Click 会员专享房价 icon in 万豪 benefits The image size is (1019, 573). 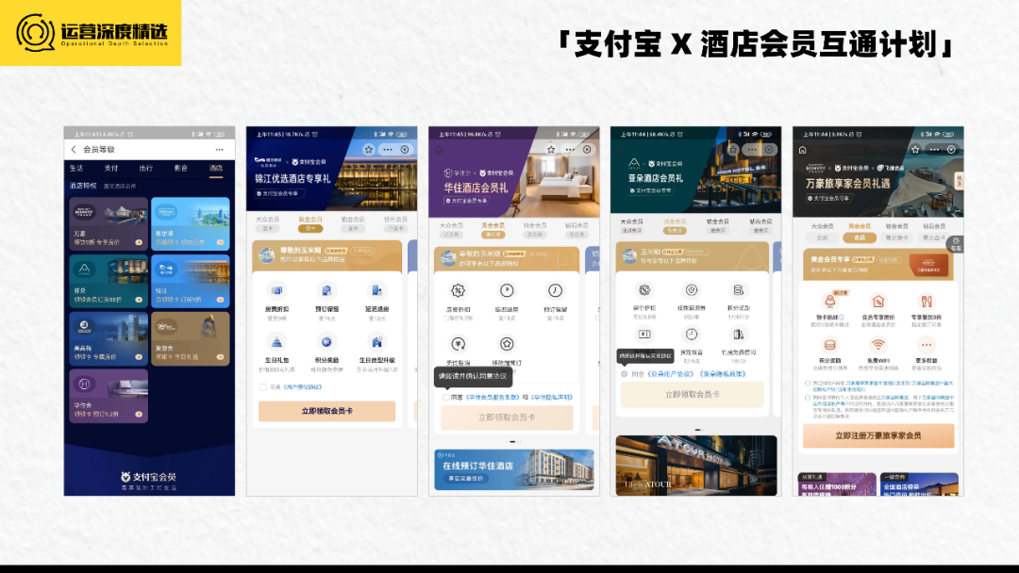(x=878, y=301)
